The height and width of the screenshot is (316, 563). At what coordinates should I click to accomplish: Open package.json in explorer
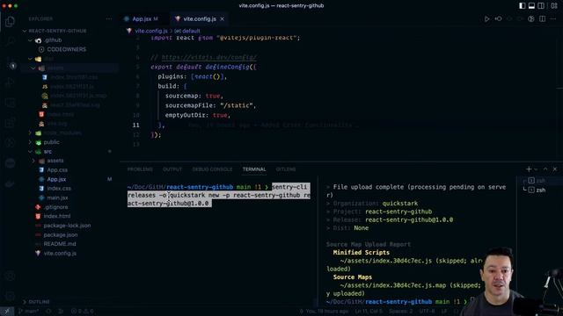coord(61,234)
